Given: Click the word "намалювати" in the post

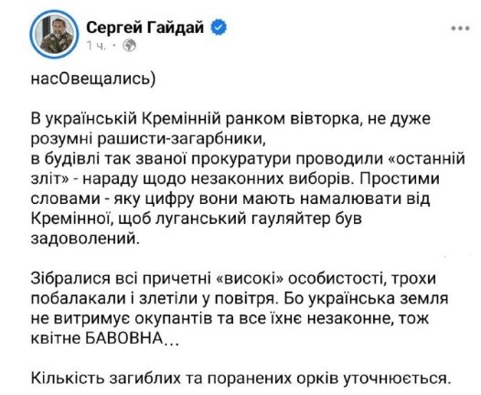Looking at the screenshot, I should pyautogui.click(x=358, y=198).
